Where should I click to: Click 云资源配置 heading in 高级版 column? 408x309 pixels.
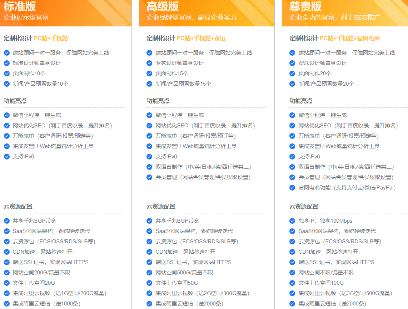(161, 207)
